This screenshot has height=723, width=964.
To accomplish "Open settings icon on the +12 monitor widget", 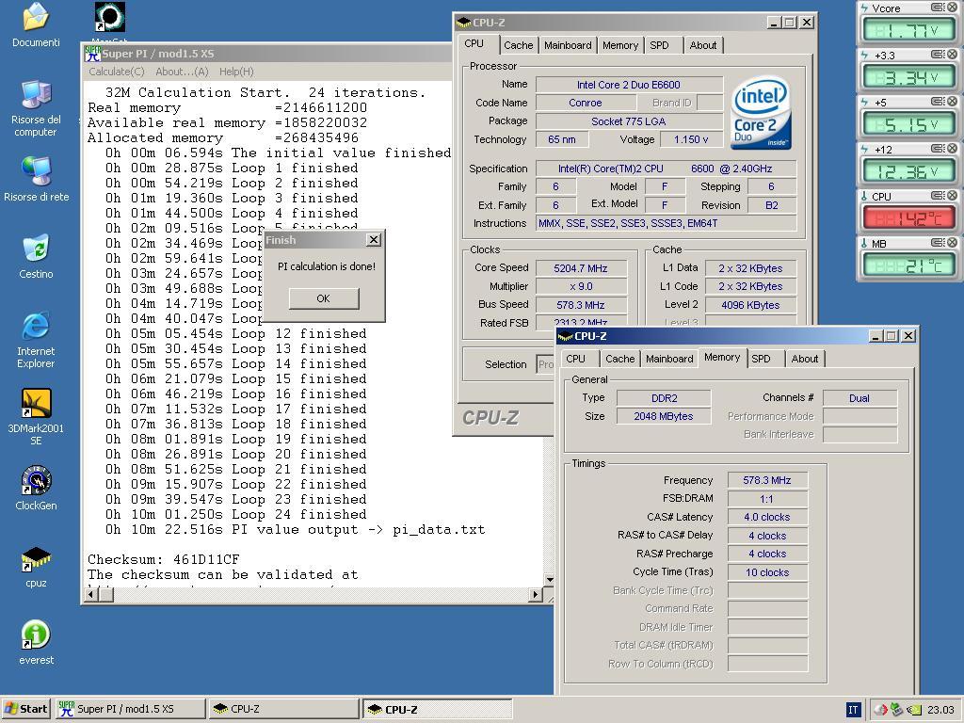I will [x=938, y=148].
